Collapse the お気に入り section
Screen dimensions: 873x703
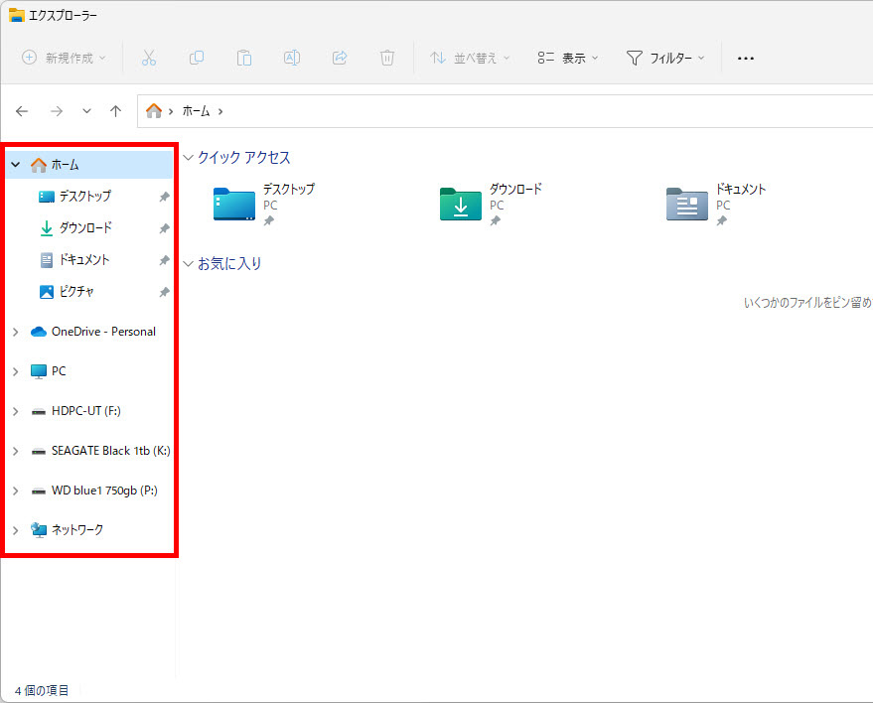click(x=188, y=264)
